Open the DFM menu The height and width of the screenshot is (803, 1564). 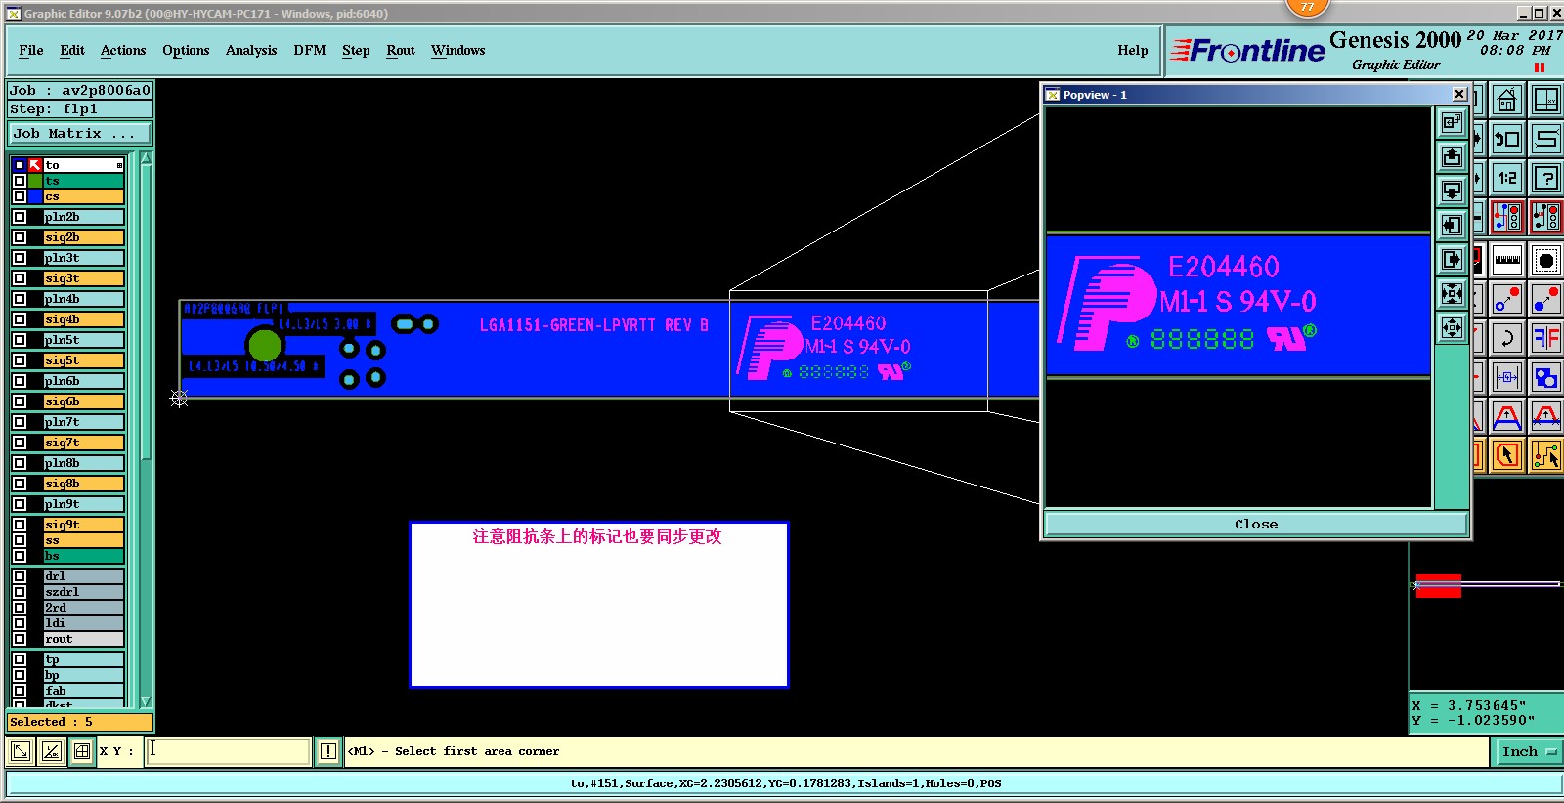(x=310, y=50)
